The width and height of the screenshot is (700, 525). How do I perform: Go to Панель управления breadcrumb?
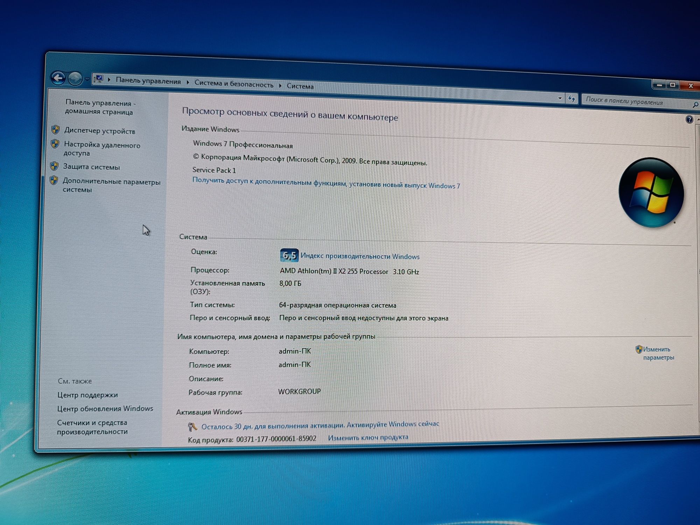click(x=148, y=81)
